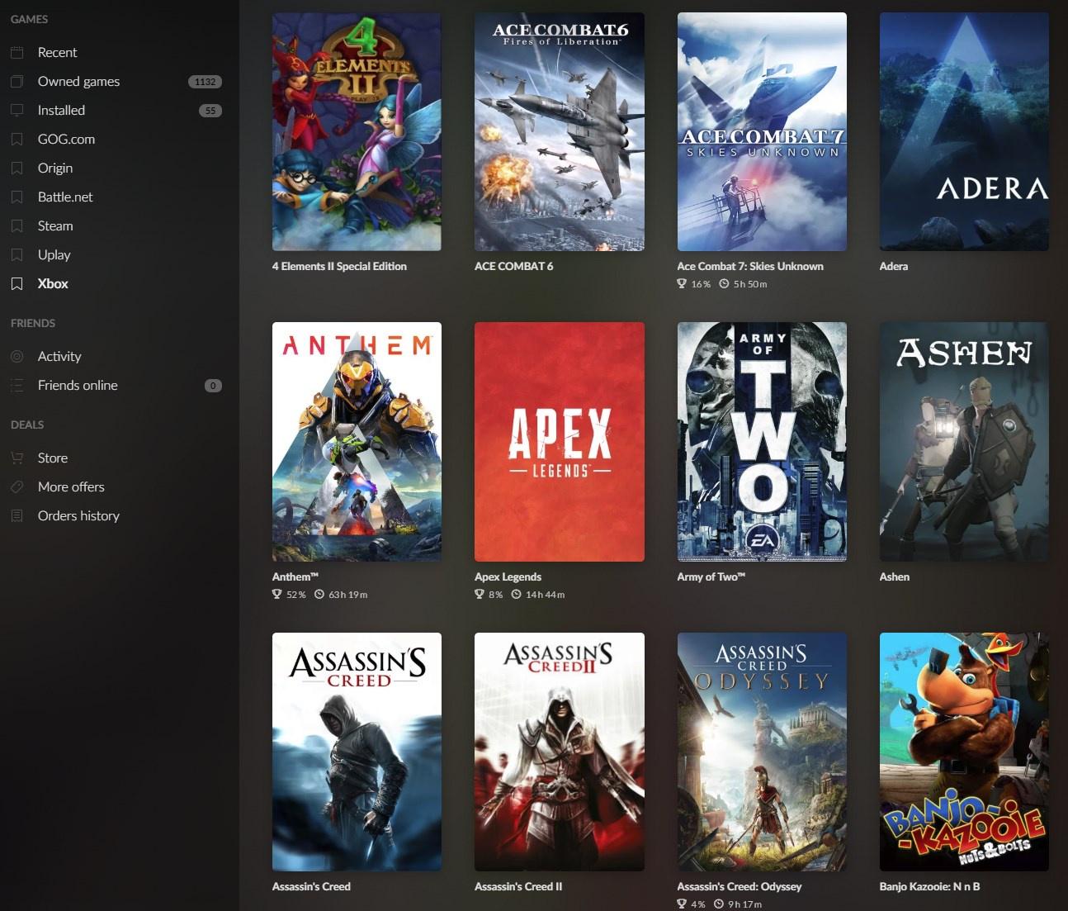Open 4 Elements II Special Edition cover
1068x911 pixels.
(x=357, y=131)
